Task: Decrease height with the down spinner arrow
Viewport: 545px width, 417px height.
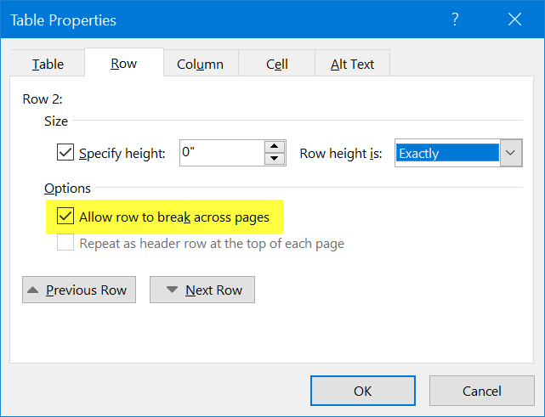Action: (274, 160)
